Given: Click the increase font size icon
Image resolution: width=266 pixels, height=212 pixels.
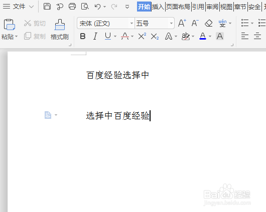Looking at the screenshot, I should [182, 23].
